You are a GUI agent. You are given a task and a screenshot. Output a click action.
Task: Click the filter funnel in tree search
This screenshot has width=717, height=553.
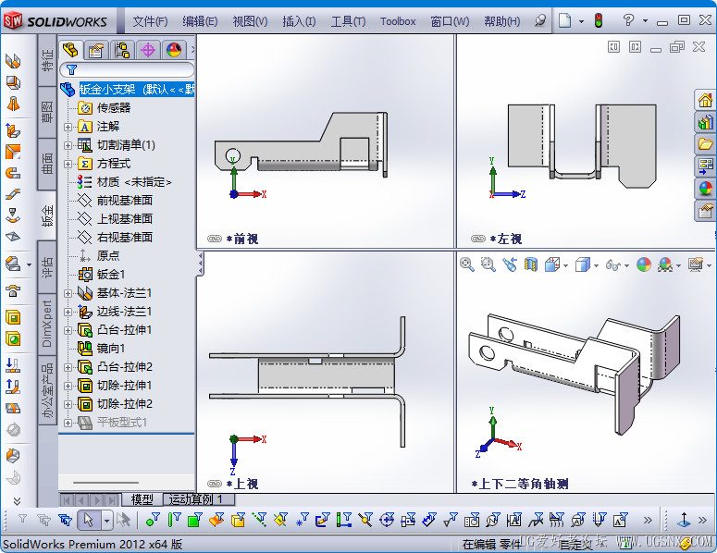(x=71, y=69)
